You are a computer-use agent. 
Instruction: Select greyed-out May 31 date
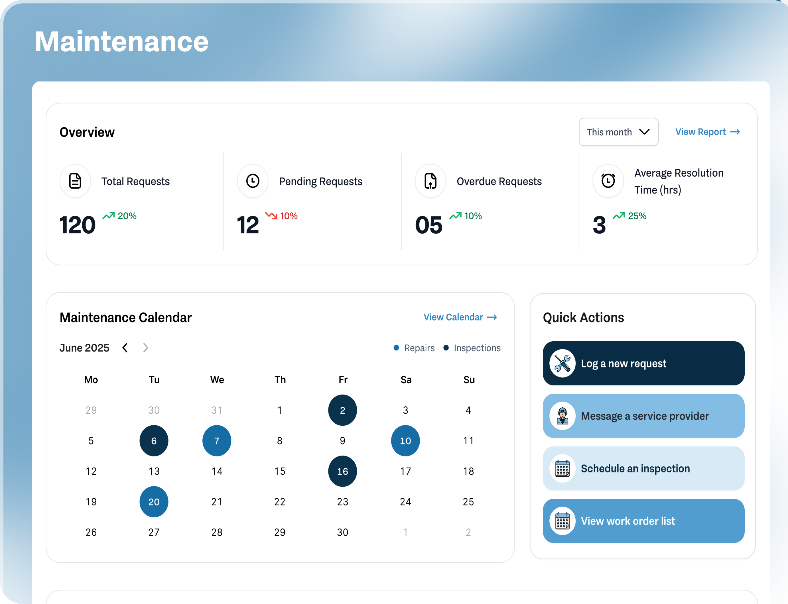tap(217, 410)
